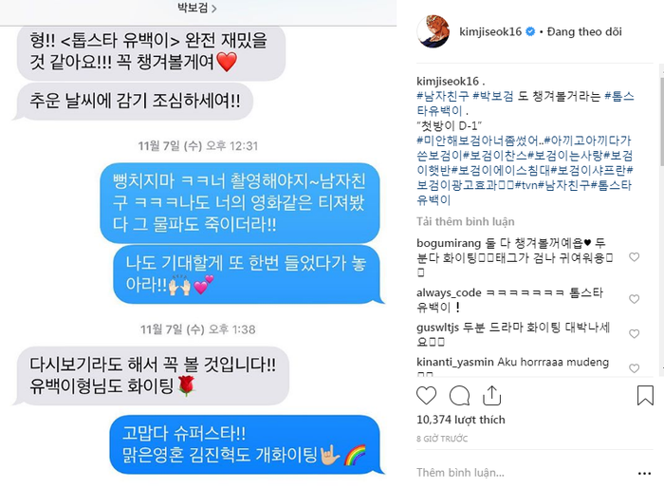This screenshot has width=664, height=488.
Task: Share the post via the upload arrow icon
Action: click(x=491, y=396)
